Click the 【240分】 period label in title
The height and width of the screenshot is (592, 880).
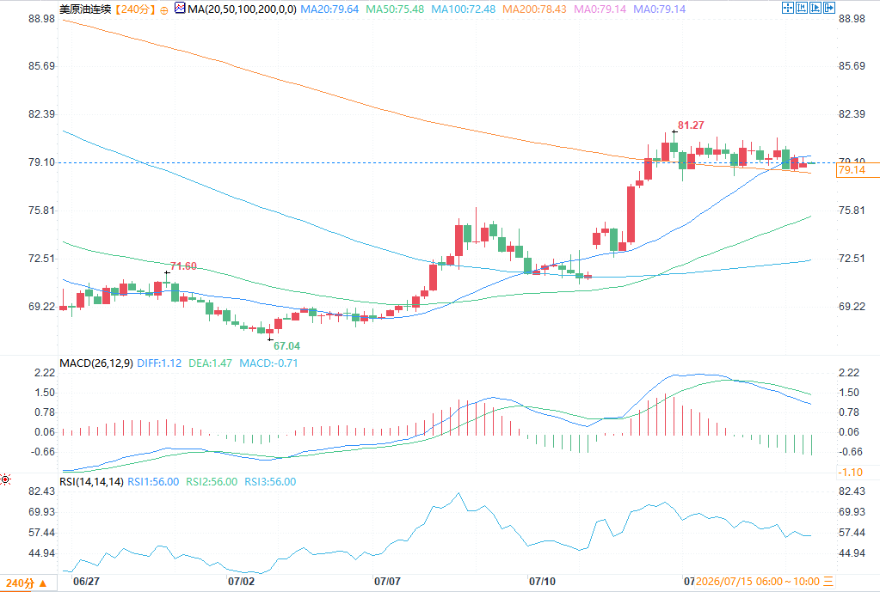click(135, 9)
